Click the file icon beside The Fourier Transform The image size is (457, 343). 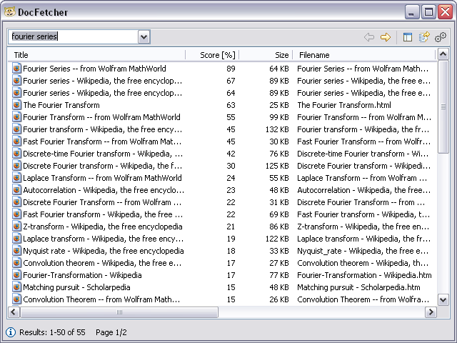pos(17,105)
